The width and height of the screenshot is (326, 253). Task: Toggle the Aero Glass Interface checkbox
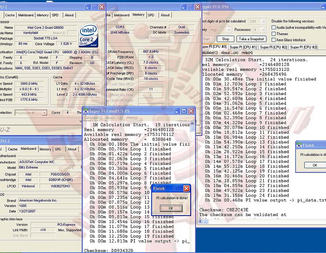[273, 40]
